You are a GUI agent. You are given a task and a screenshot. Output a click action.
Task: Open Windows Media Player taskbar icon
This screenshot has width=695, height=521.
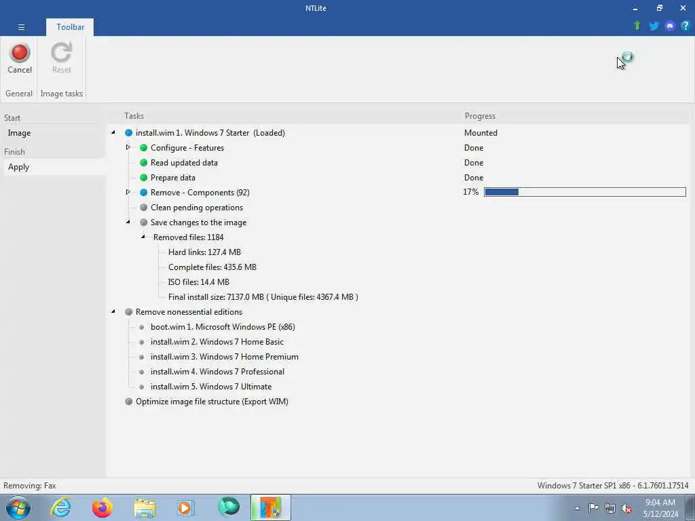(x=185, y=507)
